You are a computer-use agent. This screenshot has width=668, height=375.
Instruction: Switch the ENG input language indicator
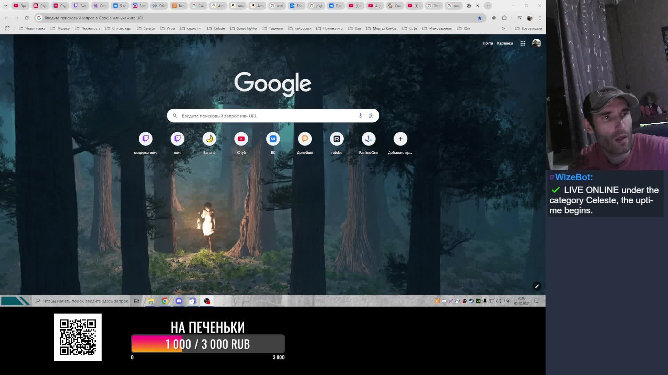[507, 301]
